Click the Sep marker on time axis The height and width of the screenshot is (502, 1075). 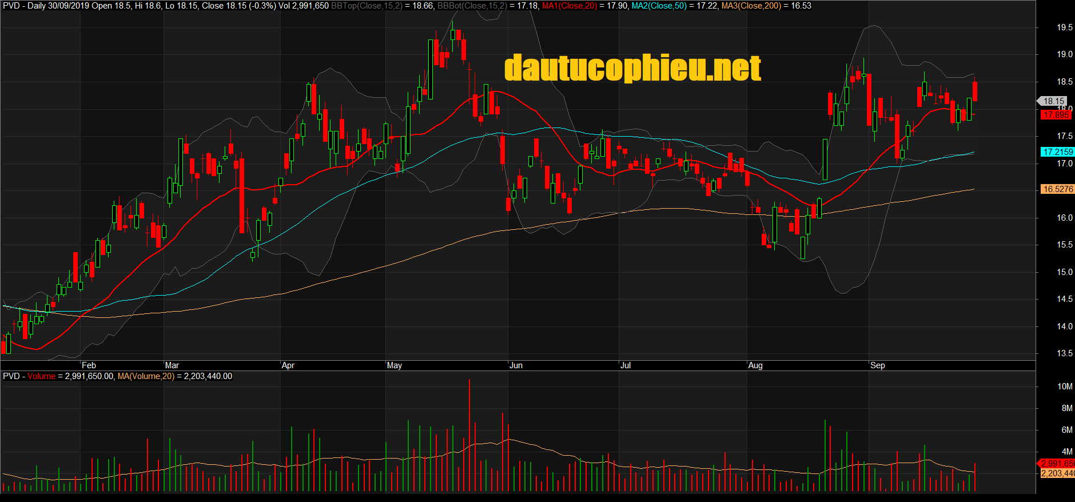tap(877, 365)
